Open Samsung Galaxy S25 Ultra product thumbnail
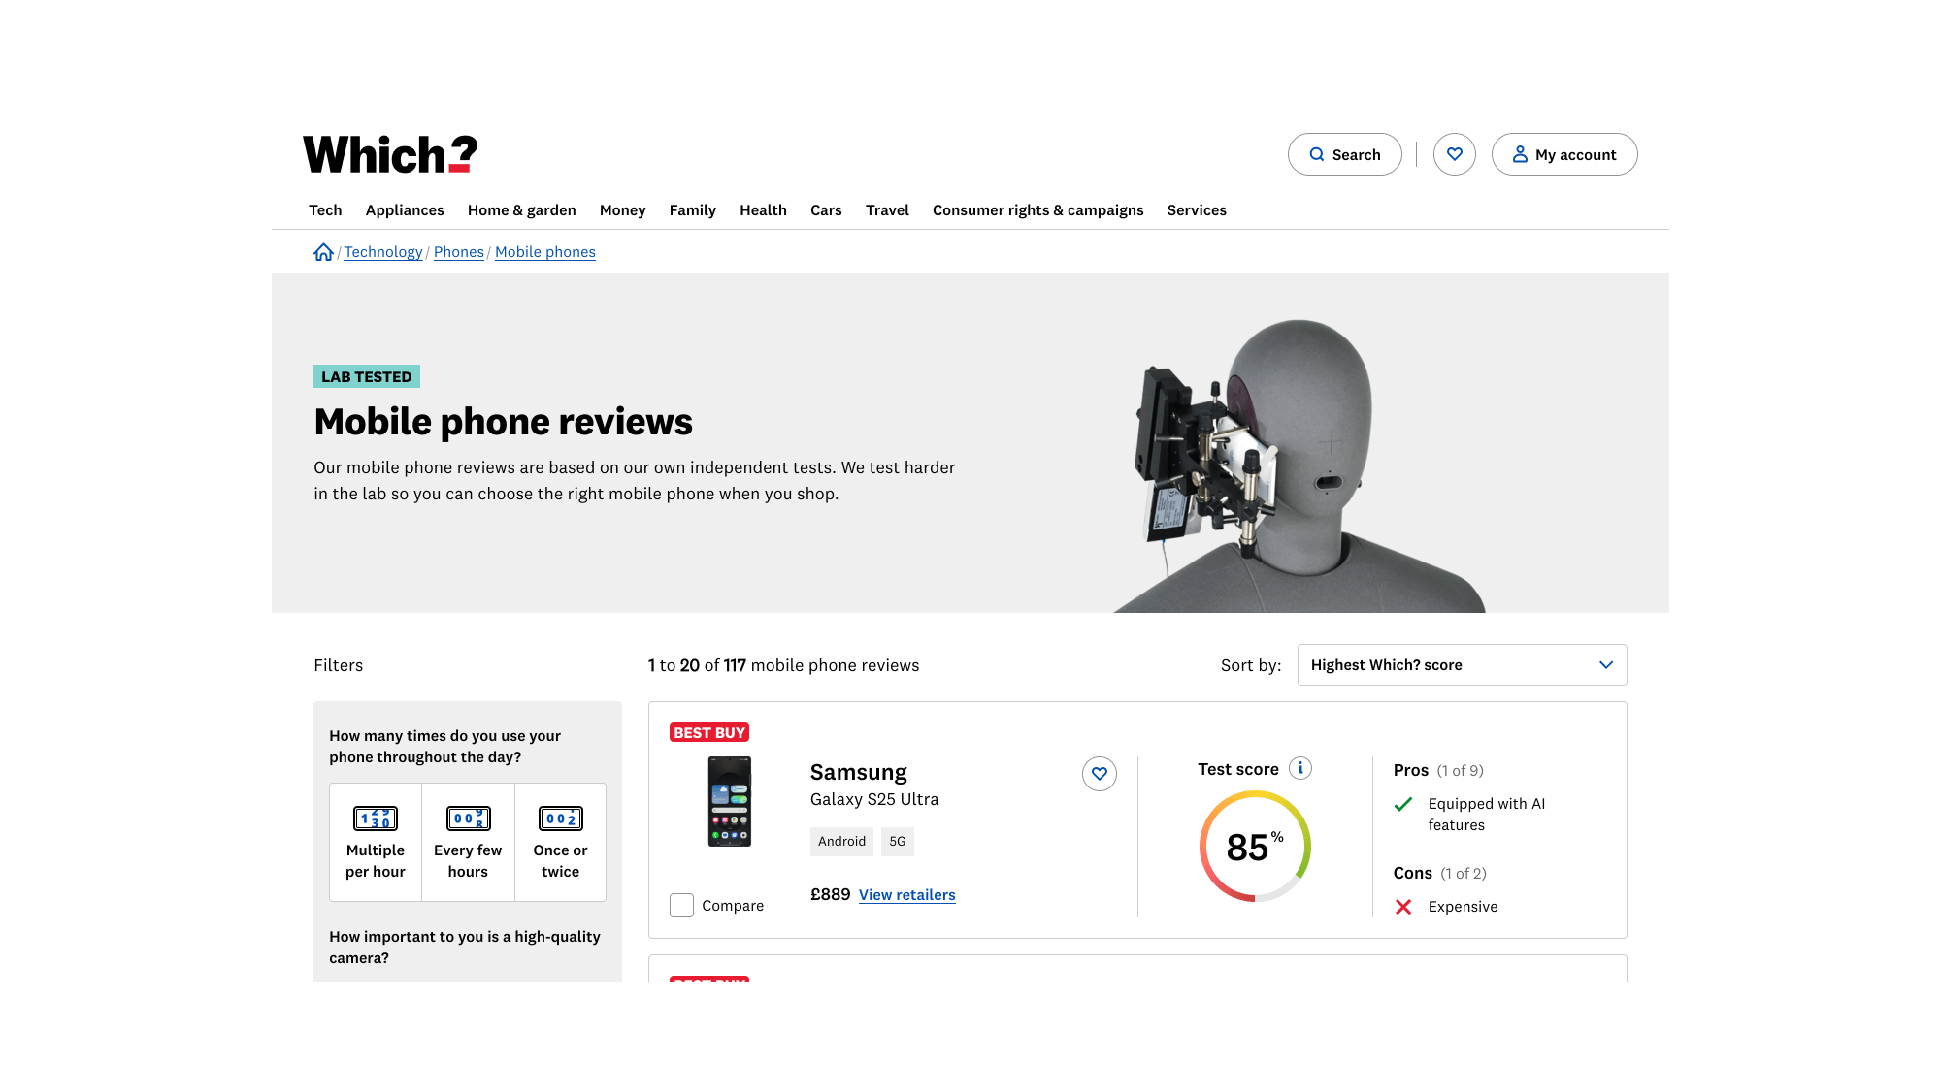 point(730,802)
